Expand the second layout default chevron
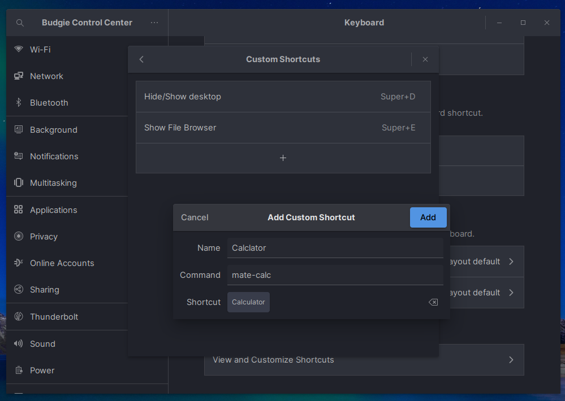 (x=511, y=293)
